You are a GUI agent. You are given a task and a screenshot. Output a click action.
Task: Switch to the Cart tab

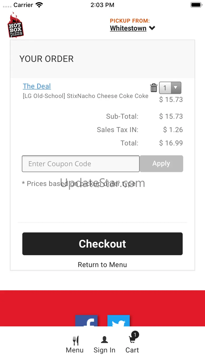132,345
